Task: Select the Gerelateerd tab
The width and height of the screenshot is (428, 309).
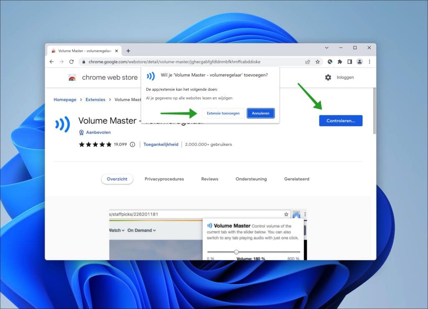Action: tap(296, 179)
